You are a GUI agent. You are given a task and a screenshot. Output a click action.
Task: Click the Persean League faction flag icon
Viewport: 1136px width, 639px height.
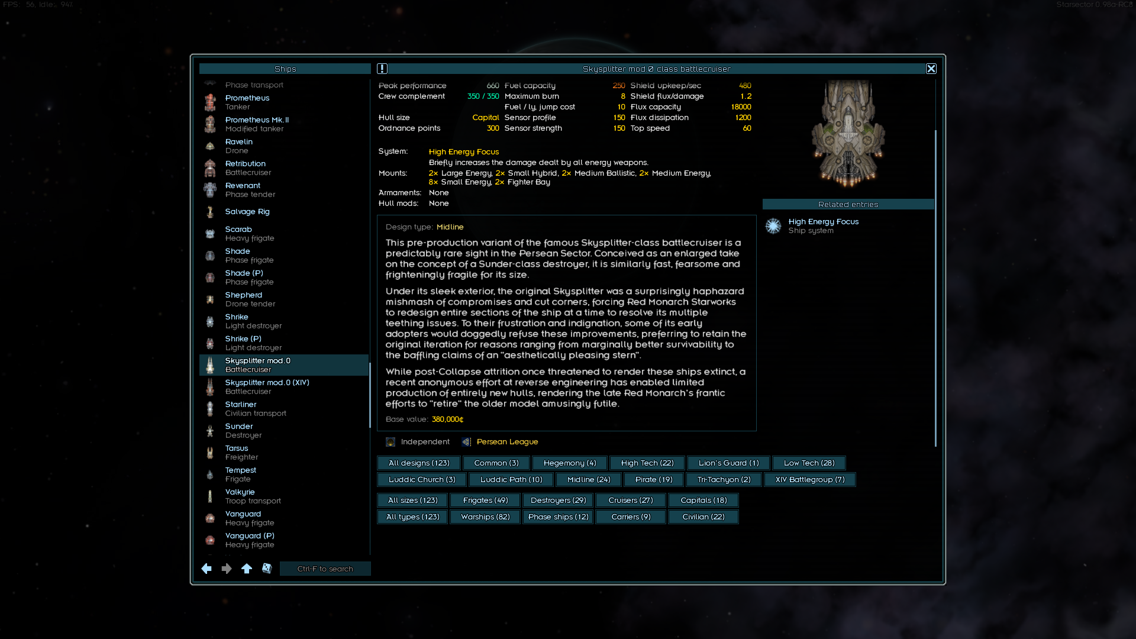pos(467,442)
